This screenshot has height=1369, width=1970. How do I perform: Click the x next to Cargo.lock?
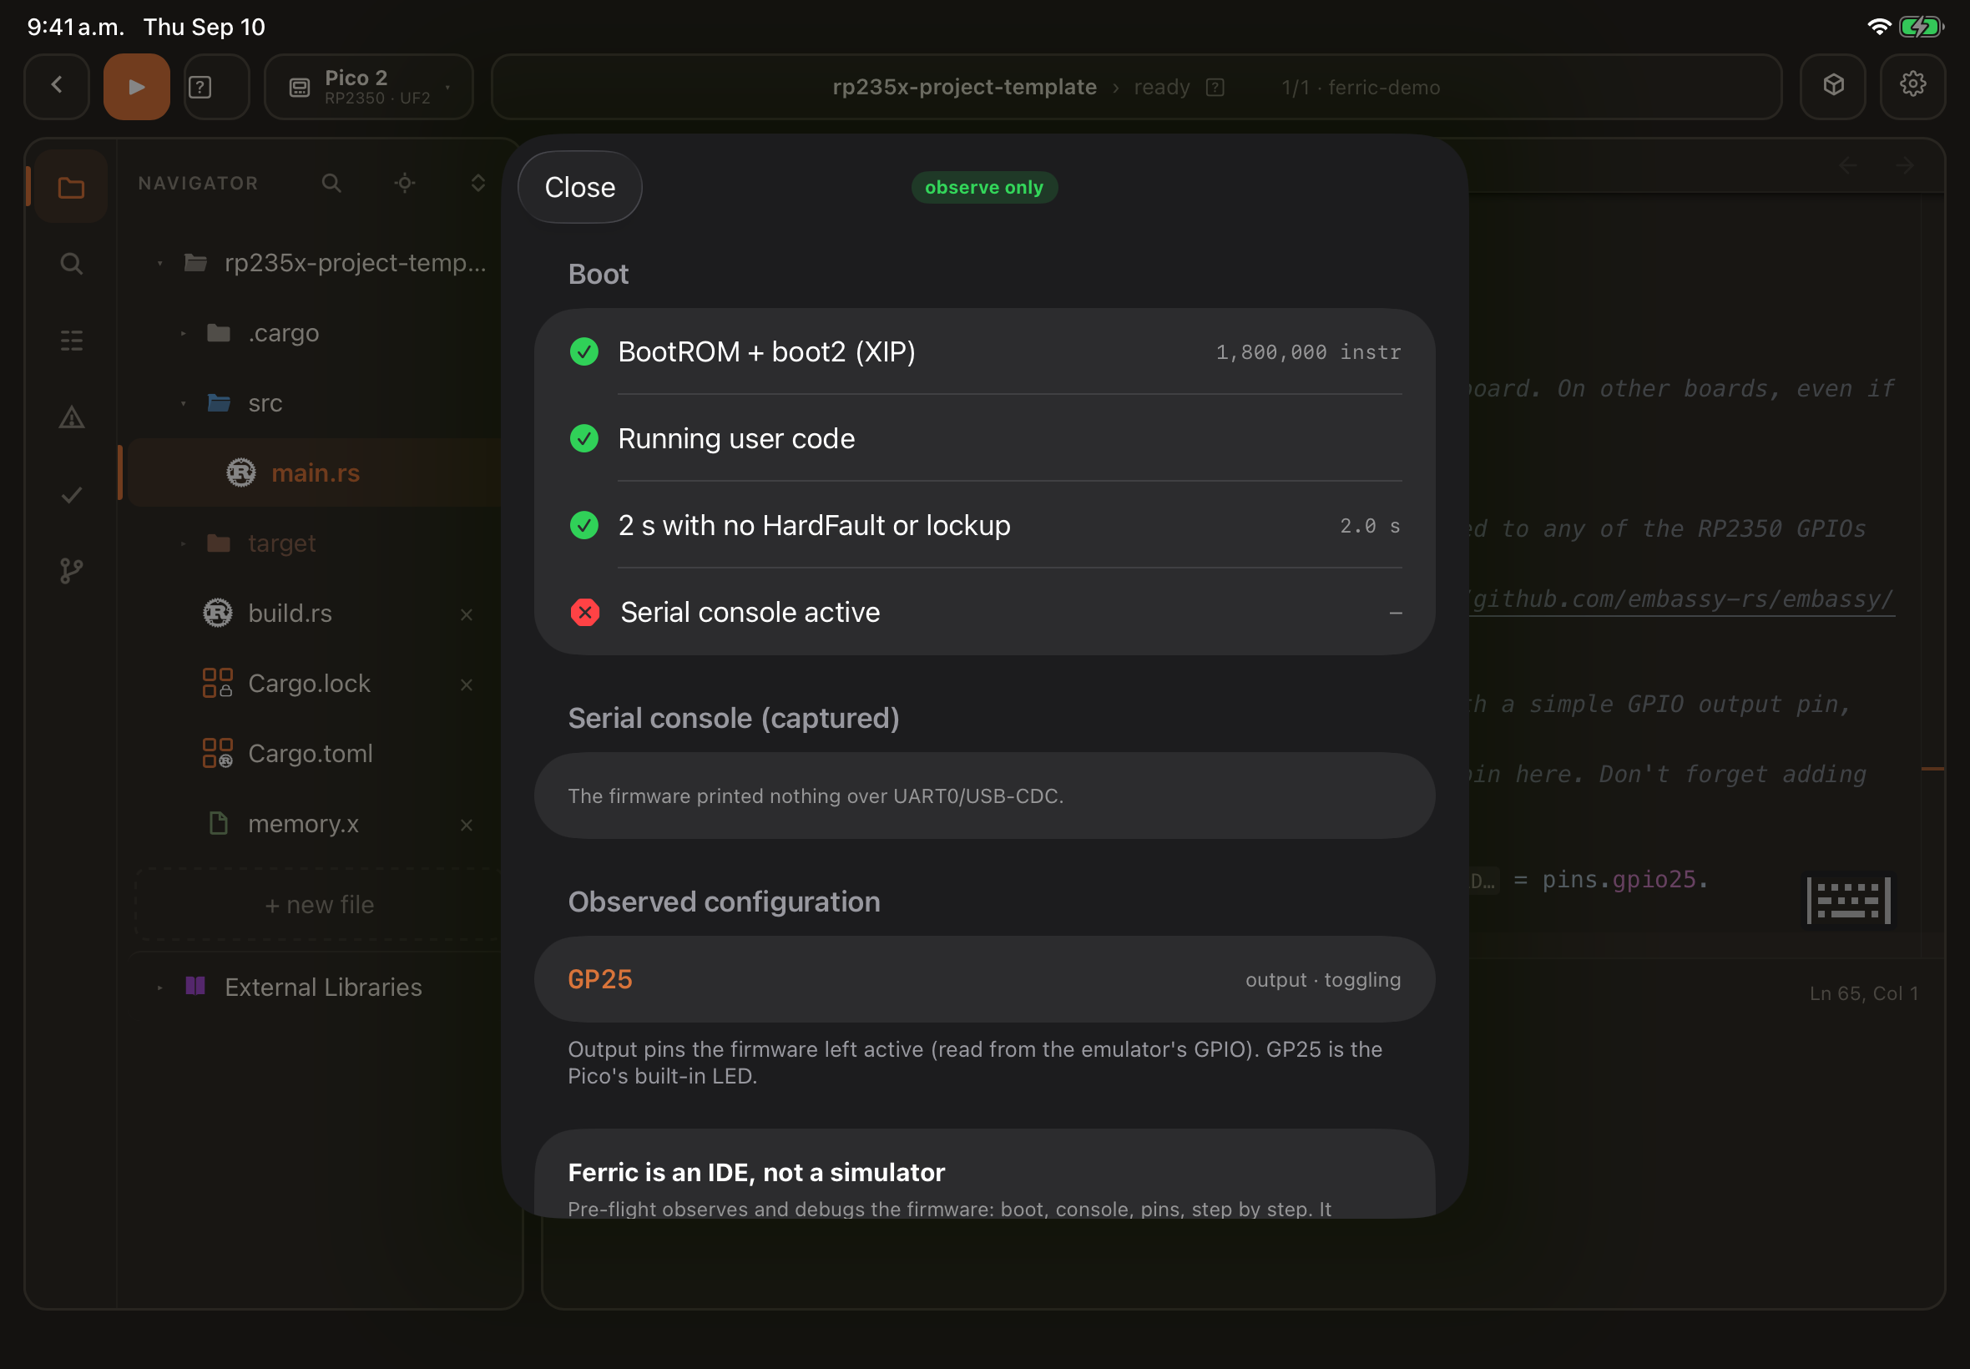point(467,684)
